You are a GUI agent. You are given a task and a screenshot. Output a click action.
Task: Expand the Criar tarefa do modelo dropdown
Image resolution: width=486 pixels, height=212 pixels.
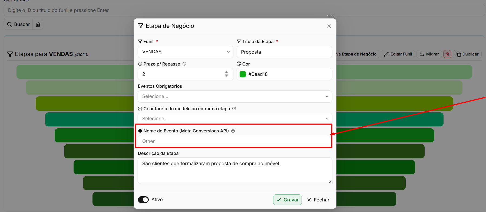coord(235,119)
